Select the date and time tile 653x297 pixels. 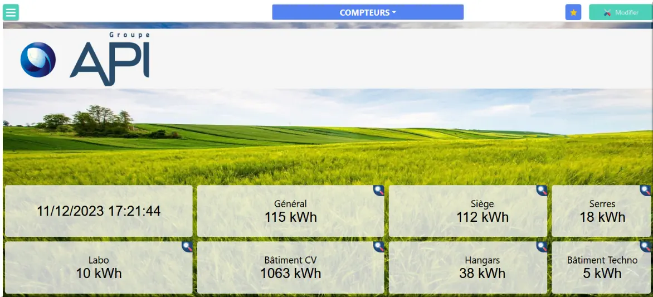(x=99, y=211)
